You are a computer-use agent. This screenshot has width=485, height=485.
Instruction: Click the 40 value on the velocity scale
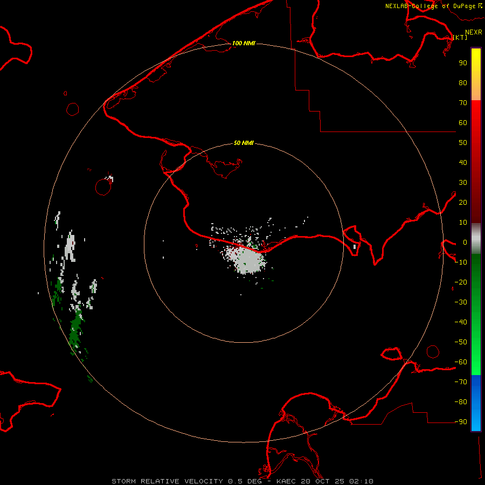coord(463,162)
